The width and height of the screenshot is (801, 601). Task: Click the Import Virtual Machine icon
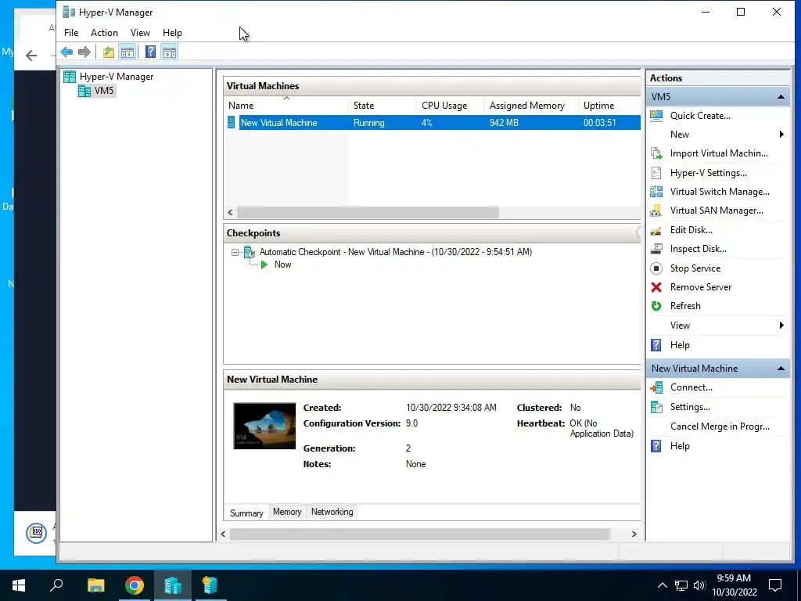coord(656,153)
